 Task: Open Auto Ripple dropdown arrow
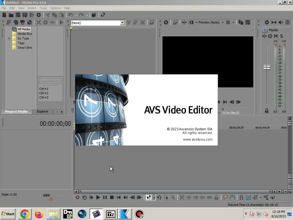tap(260, 197)
